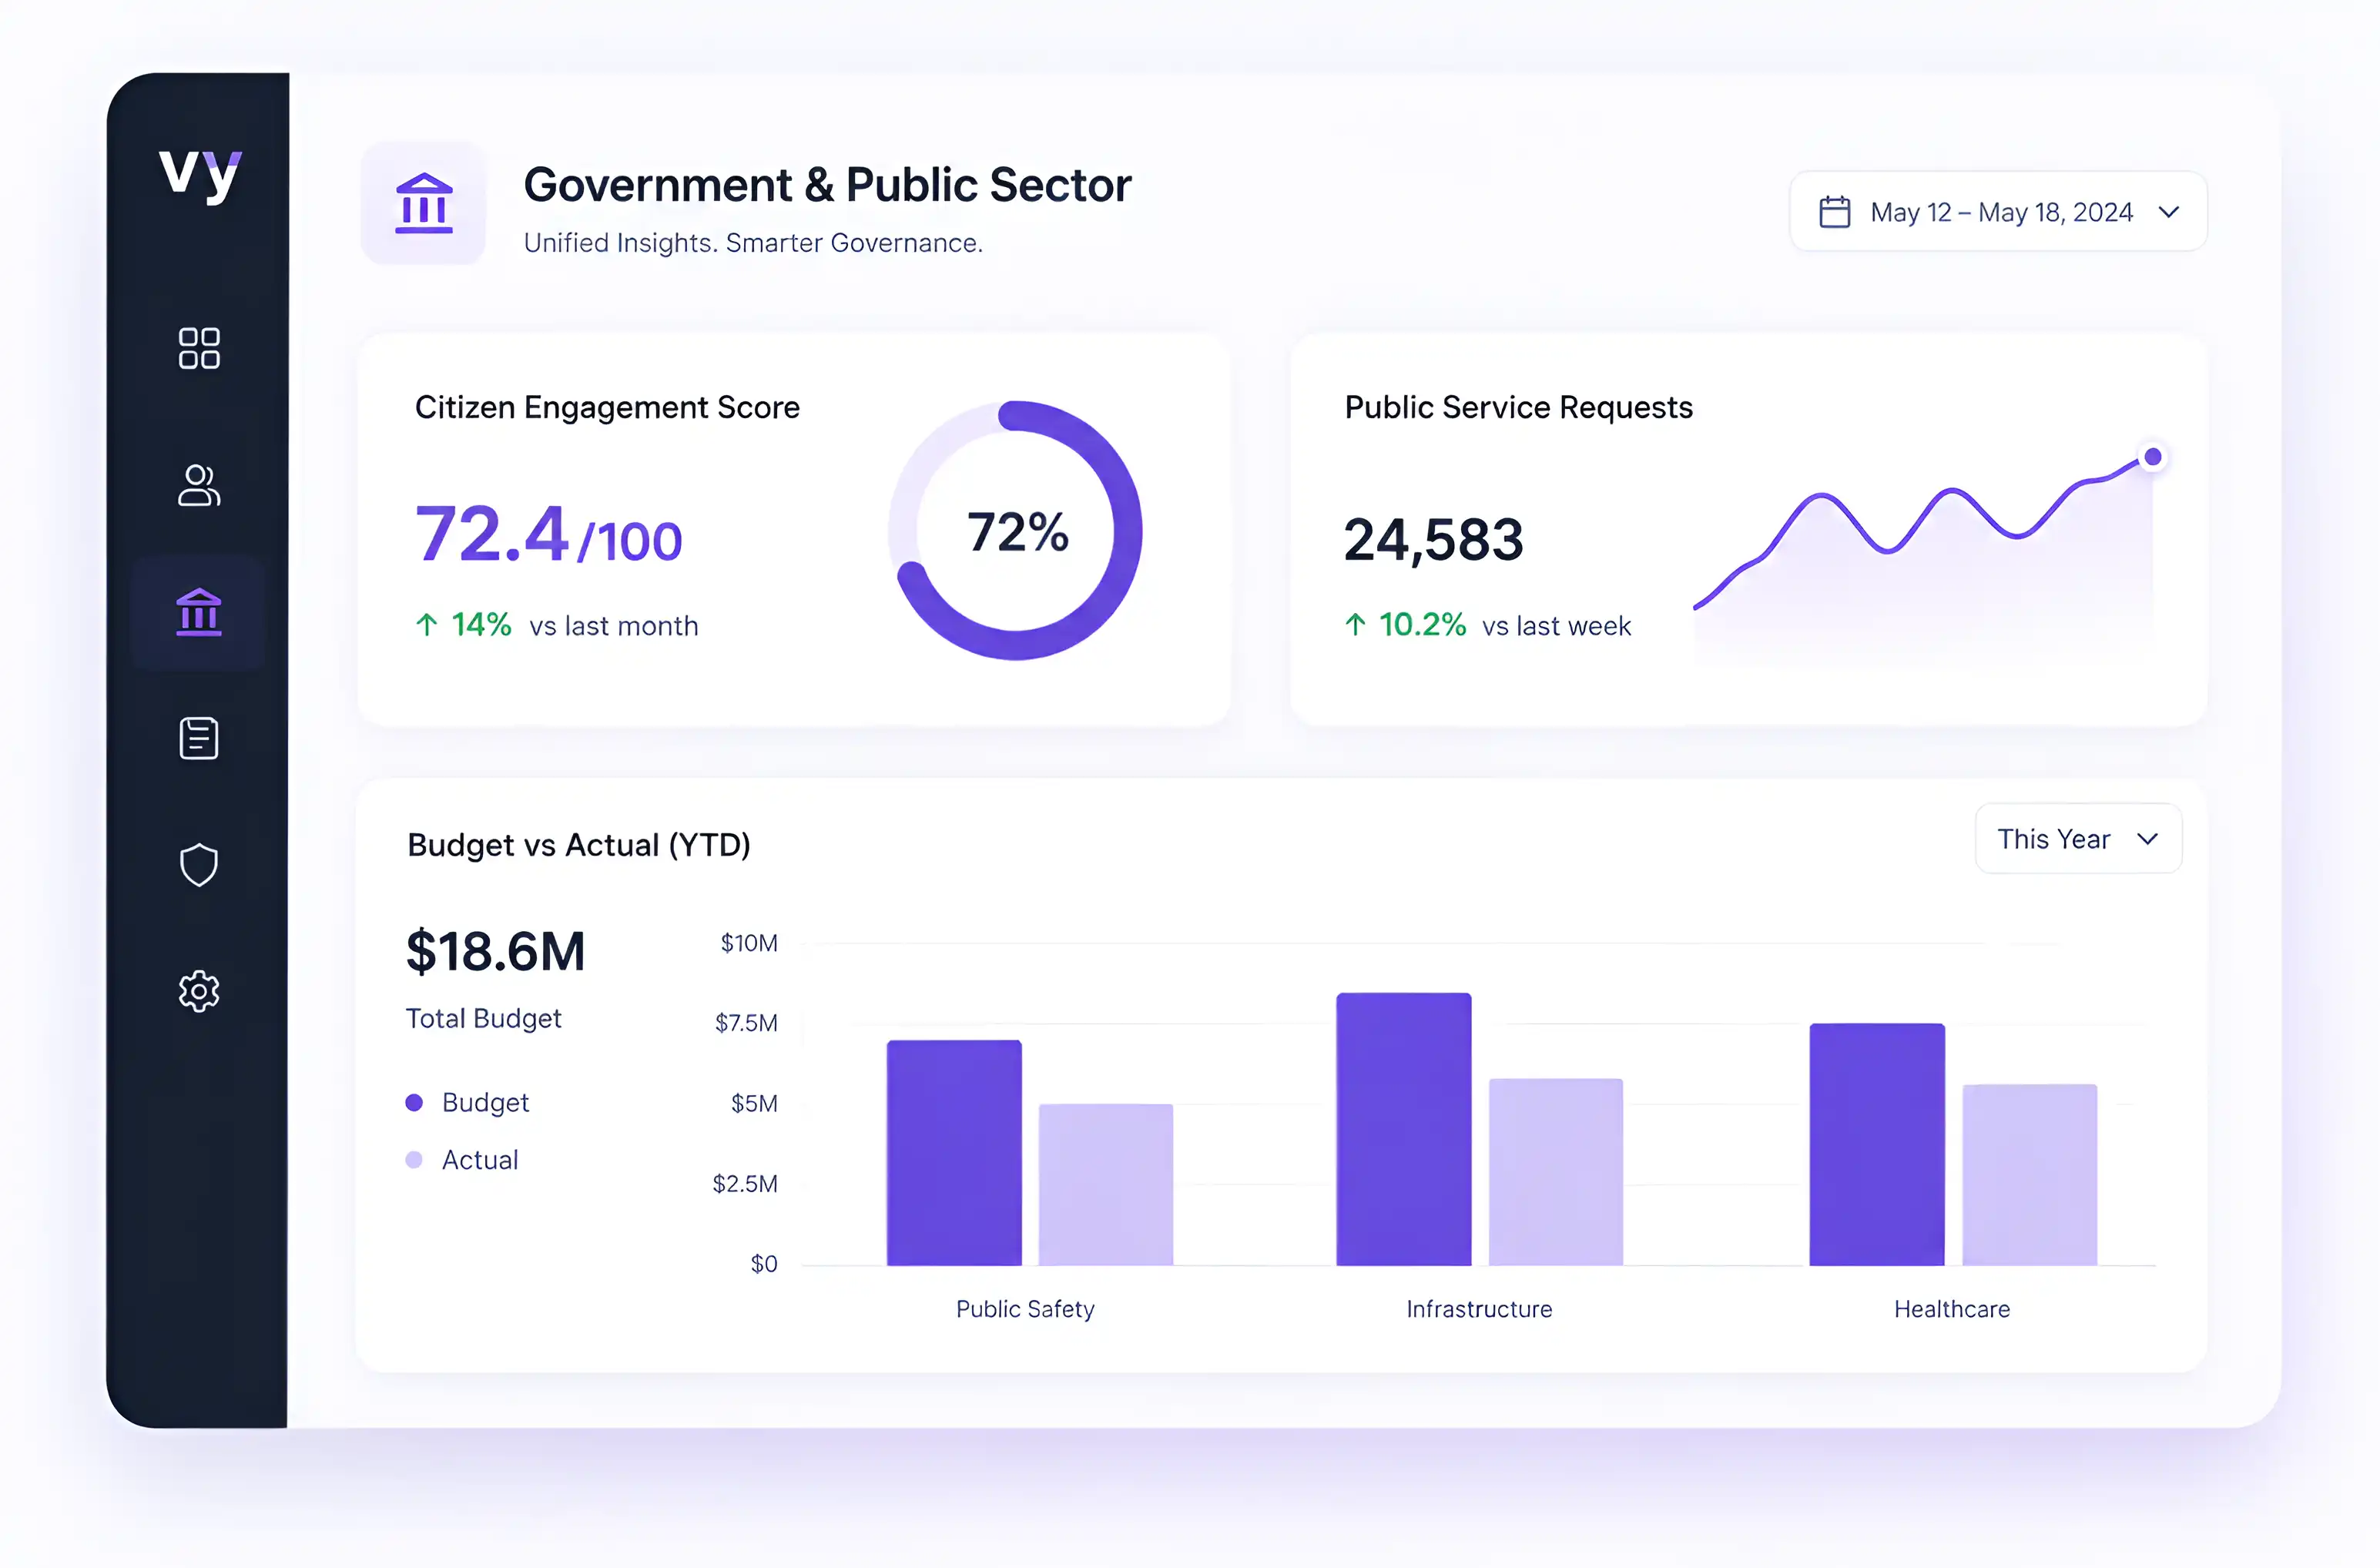Click the Healthcare budget bar
Viewport: 2380px width, 1568px height.
coord(1877,1145)
